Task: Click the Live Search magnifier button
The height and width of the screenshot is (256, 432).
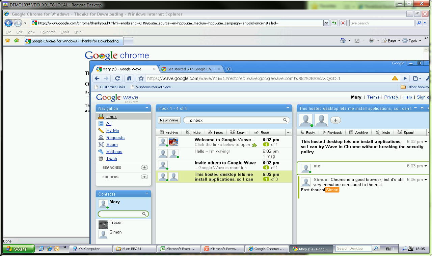Action: tap(419, 23)
